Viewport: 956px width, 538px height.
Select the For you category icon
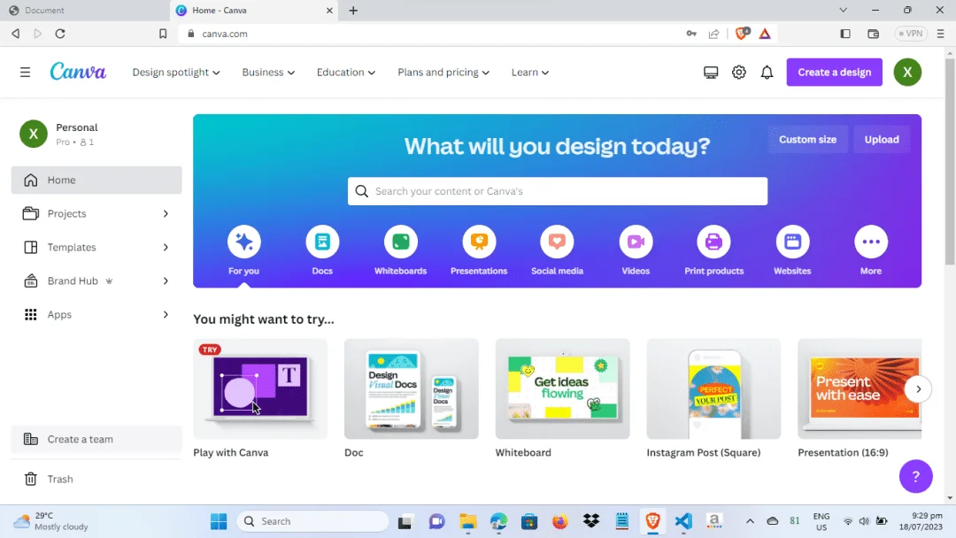[x=244, y=242]
